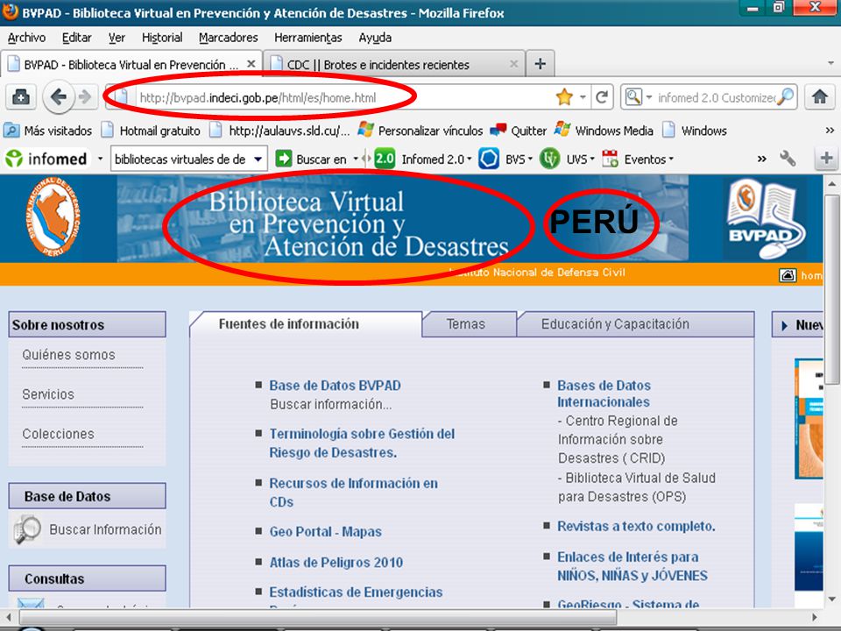841x631 pixels.
Task: Click the Colecciones sidebar link
Action: (58, 434)
